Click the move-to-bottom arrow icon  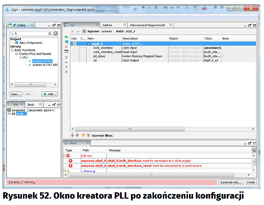click(66, 72)
